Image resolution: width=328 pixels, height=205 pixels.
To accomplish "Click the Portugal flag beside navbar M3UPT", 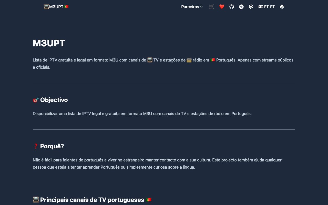I will point(66,7).
